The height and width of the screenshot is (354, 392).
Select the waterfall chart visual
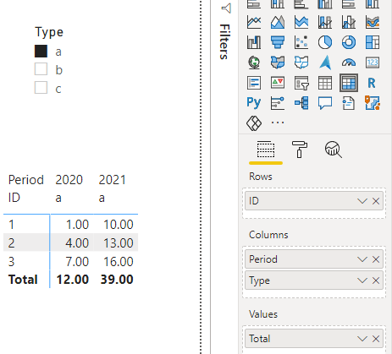click(254, 42)
